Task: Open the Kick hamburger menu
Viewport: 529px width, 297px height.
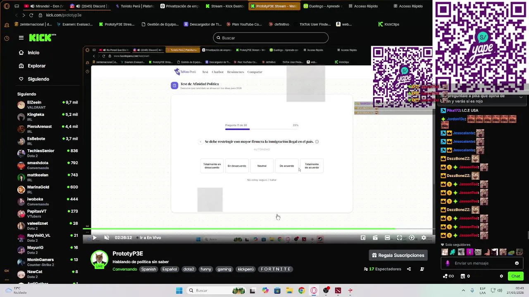Action: (x=21, y=38)
